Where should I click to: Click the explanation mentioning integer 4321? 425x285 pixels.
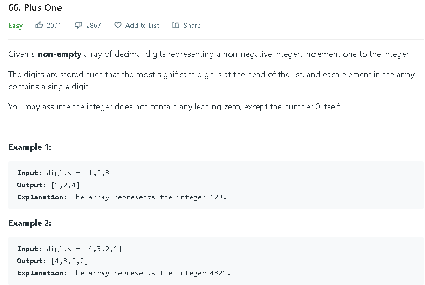[123, 273]
